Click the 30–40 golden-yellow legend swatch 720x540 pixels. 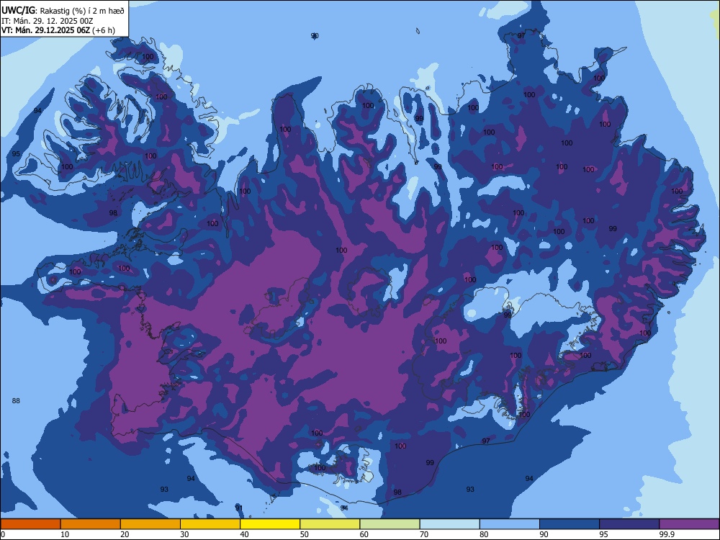coord(210,524)
